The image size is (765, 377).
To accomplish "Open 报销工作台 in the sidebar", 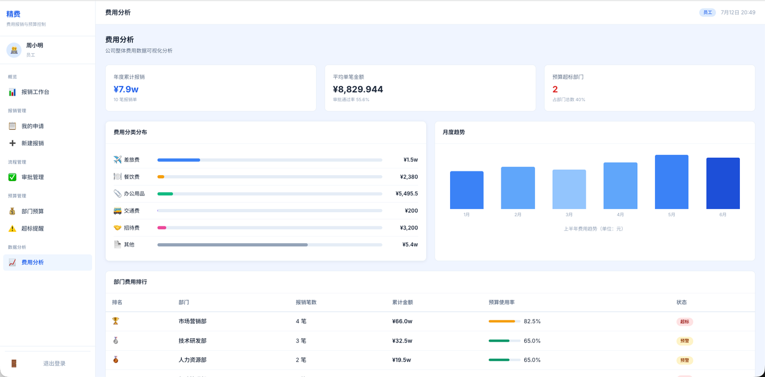I will click(48, 92).
